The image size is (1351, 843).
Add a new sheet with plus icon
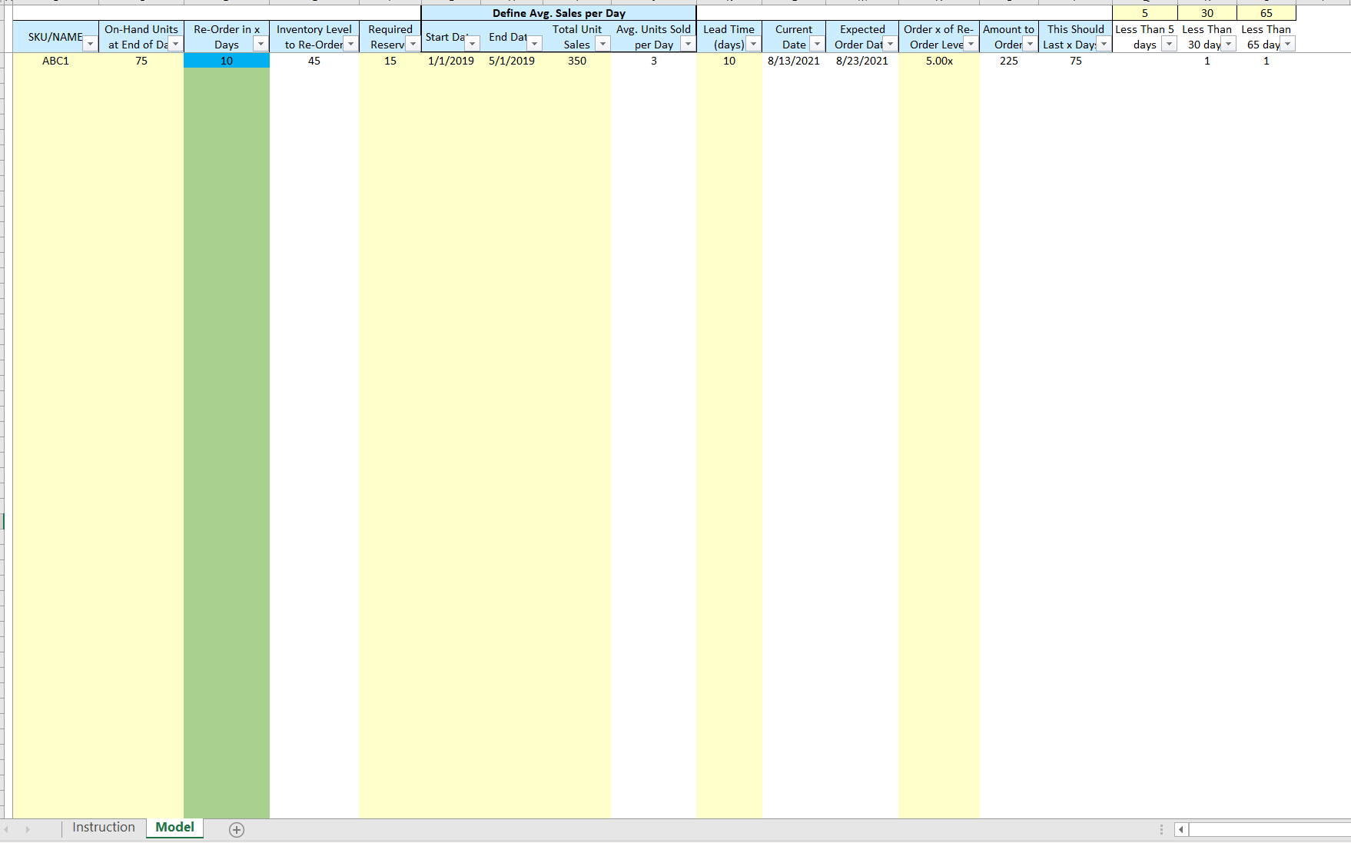[237, 830]
